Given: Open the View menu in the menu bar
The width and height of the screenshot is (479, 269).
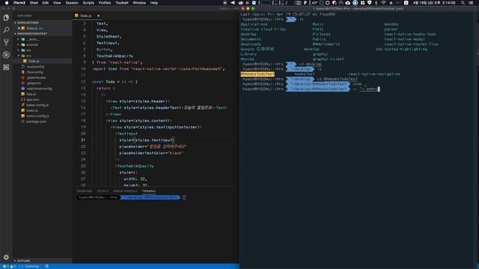Looking at the screenshot, I should pyautogui.click(x=57, y=3).
